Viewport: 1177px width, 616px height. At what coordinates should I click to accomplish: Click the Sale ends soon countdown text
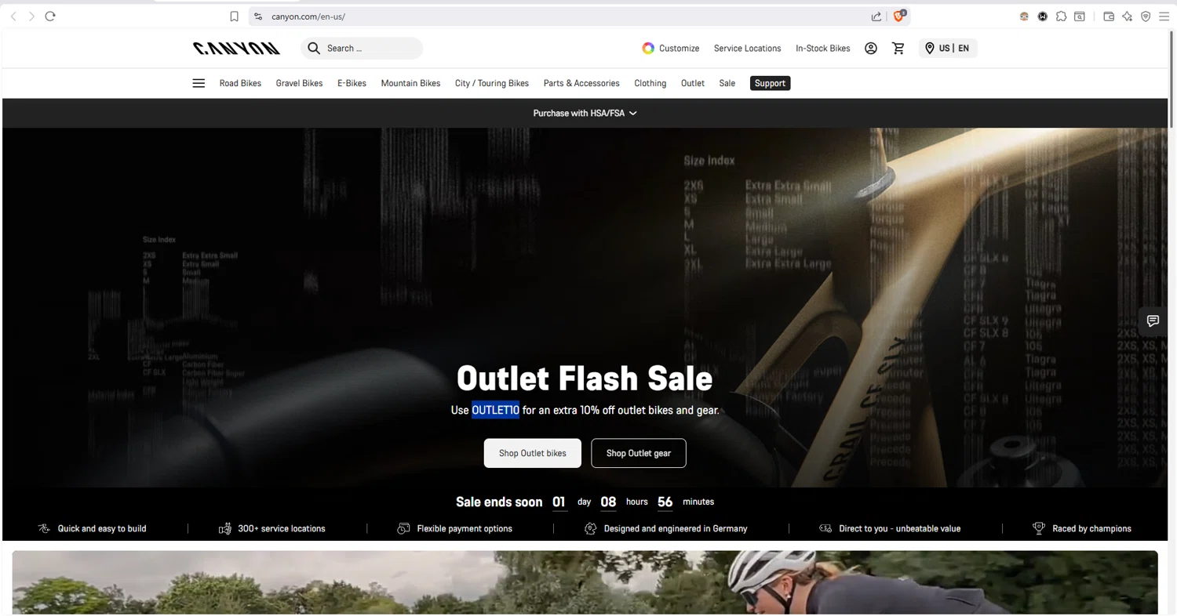point(499,502)
